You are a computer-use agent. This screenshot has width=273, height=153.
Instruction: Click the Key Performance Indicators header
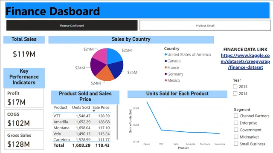[24, 77]
